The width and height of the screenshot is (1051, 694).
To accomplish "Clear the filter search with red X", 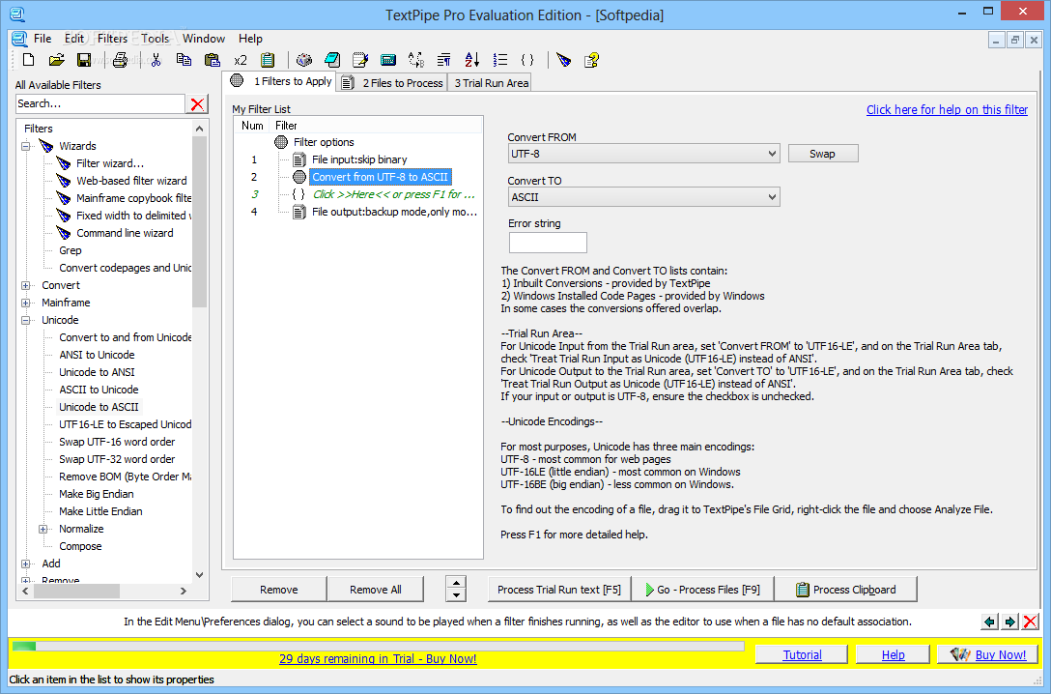I will [197, 104].
